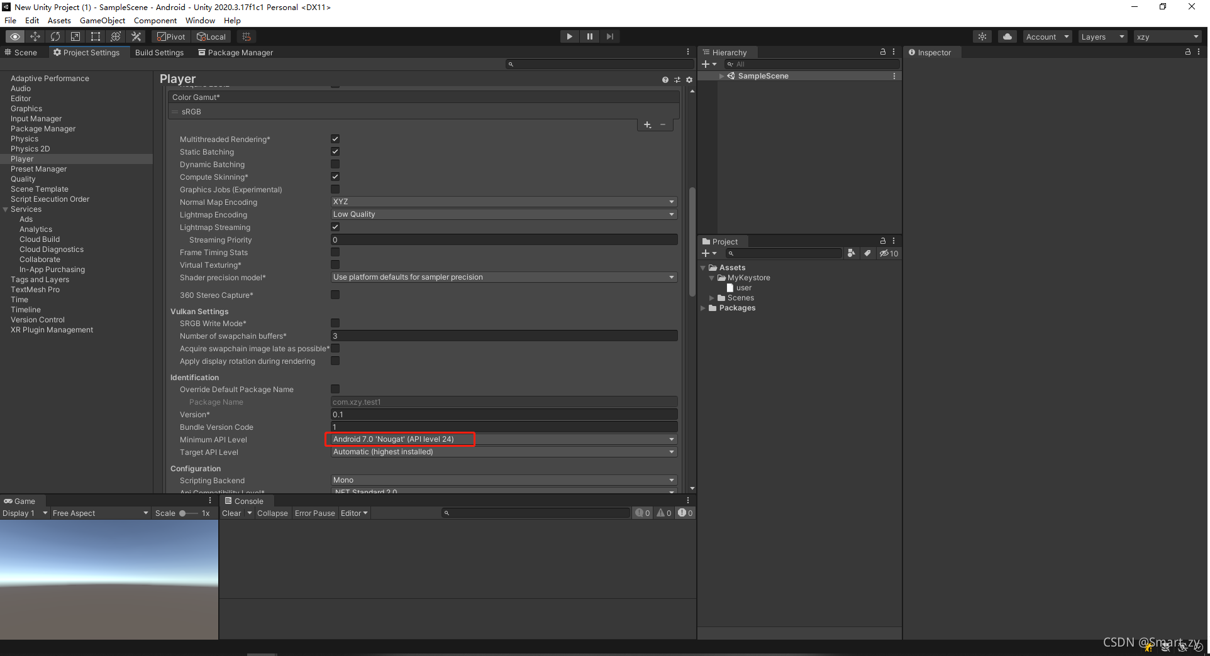
Task: Open SampleScene options menu
Action: [x=894, y=76]
